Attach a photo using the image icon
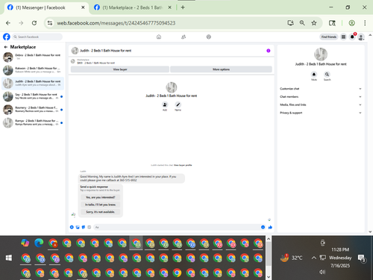Image resolution: width=373 pixels, height=280 pixels. coord(78,227)
